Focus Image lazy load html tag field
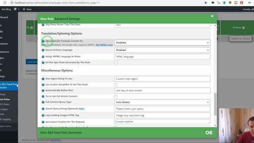The height and width of the screenshot is (143, 254). pyautogui.click(x=162, y=116)
